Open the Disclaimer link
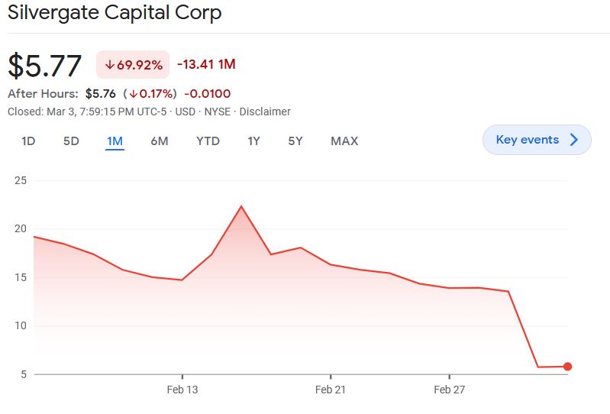Screen dimensions: 610x414 click(x=265, y=112)
